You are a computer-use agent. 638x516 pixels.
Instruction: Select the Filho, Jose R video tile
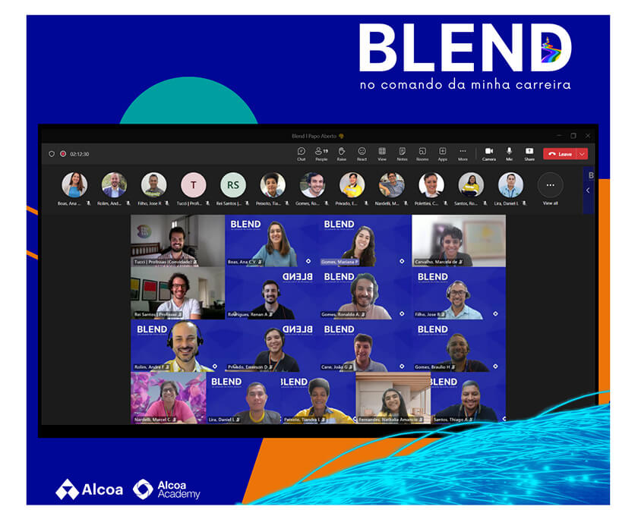pos(459,293)
